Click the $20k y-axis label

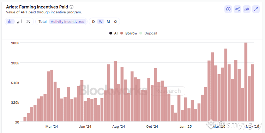[x=15, y=102]
